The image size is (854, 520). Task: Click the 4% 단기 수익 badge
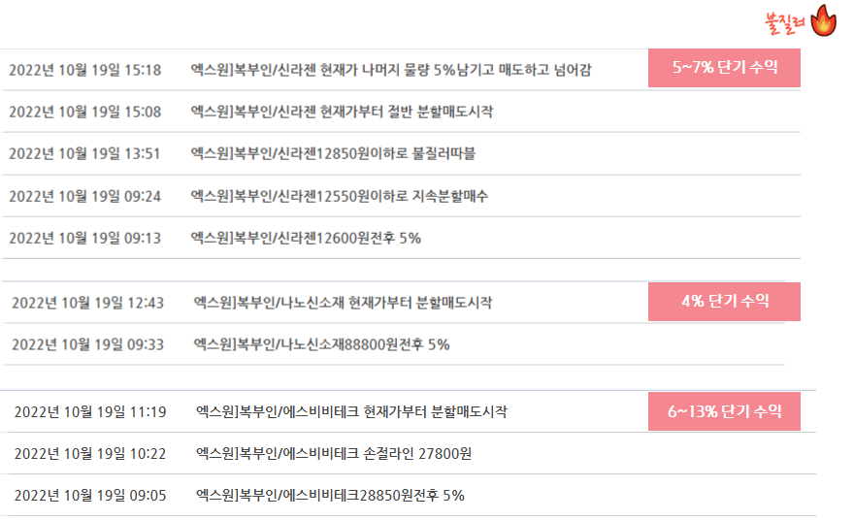coord(724,301)
